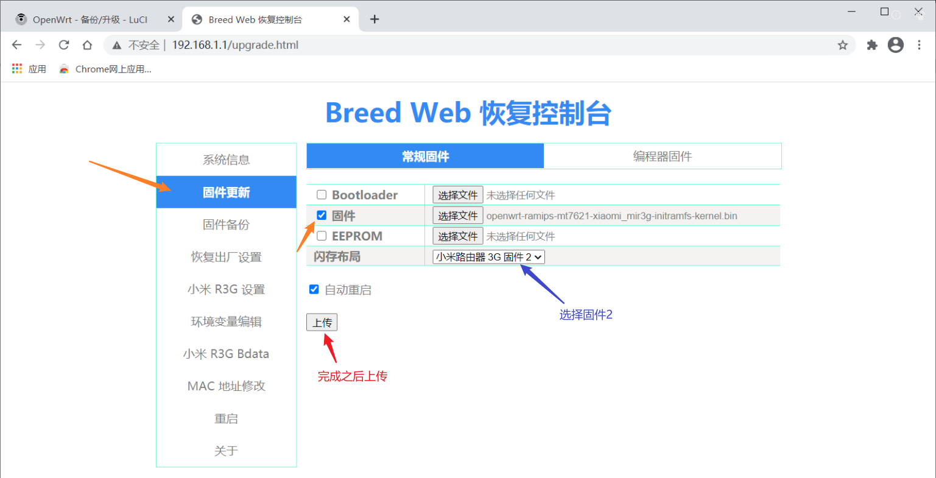Viewport: 936px width, 478px height.
Task: Open the Chrome three-dot menu
Action: point(920,45)
